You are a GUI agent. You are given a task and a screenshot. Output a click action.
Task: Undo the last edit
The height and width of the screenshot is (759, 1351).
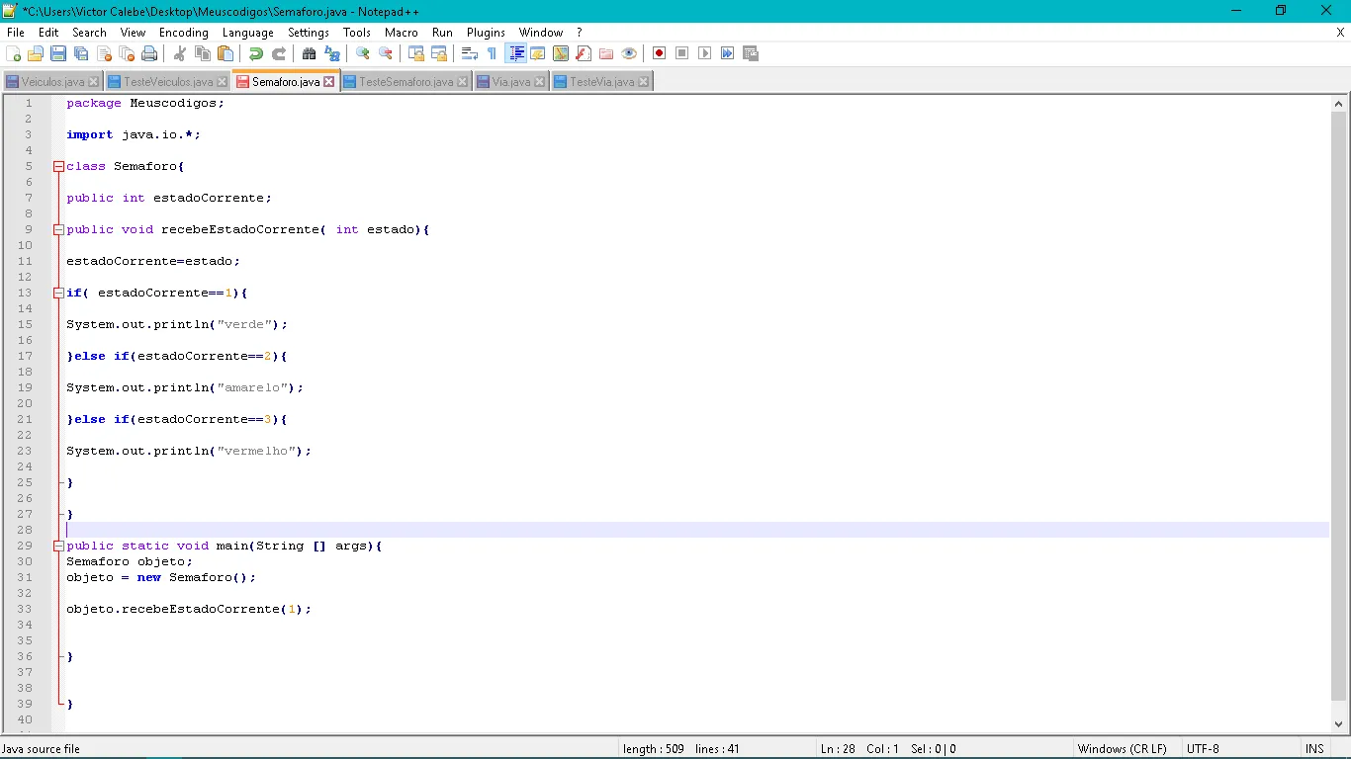256,53
